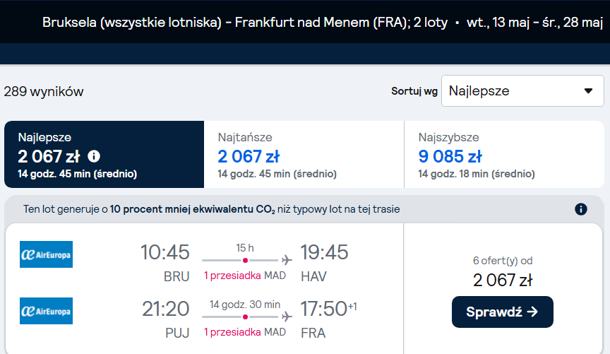Select the Najlepsze tab

pyautogui.click(x=104, y=154)
